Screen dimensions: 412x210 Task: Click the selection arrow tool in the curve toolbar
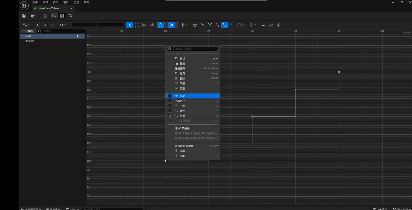pos(130,25)
